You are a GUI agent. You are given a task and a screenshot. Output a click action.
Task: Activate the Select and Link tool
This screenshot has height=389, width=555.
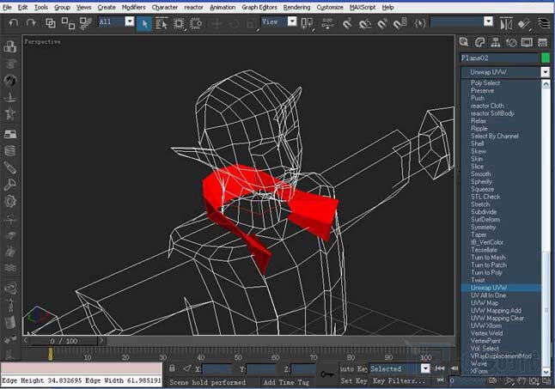(51, 23)
